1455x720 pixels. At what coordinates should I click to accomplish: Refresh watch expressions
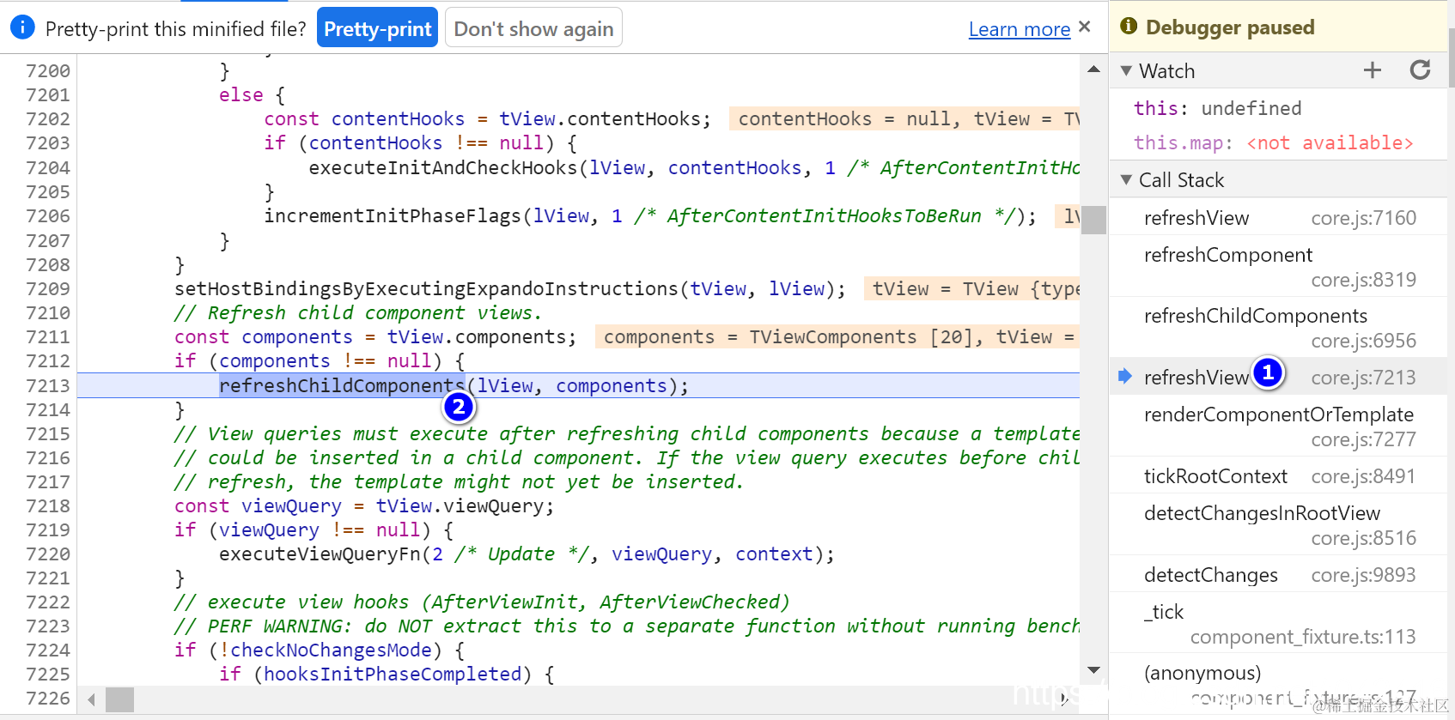coord(1420,70)
